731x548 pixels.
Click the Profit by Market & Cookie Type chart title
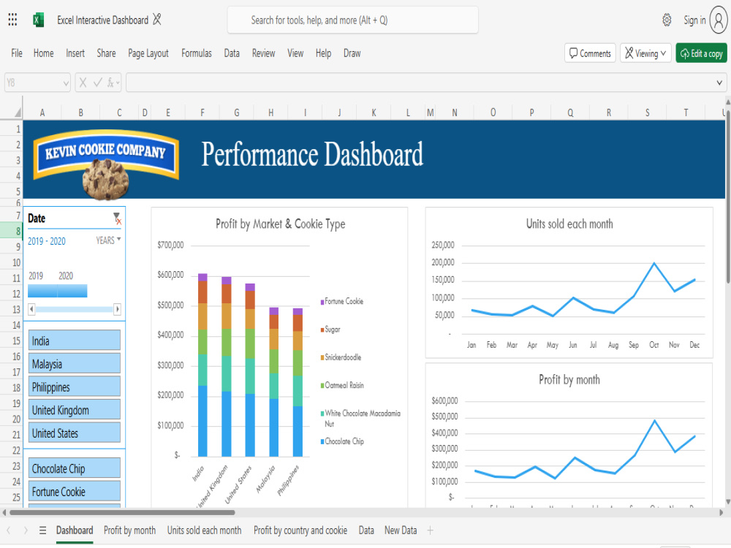point(280,224)
